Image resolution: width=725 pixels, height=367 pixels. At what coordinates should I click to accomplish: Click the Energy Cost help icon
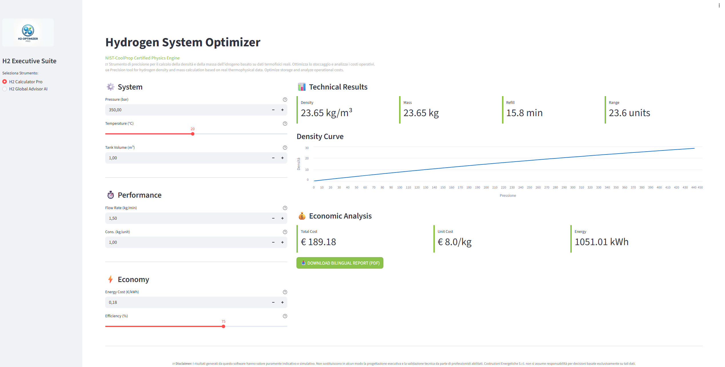click(285, 292)
